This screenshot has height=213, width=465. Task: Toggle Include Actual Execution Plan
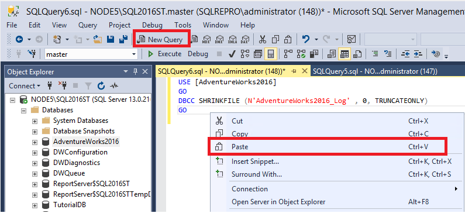click(x=288, y=54)
